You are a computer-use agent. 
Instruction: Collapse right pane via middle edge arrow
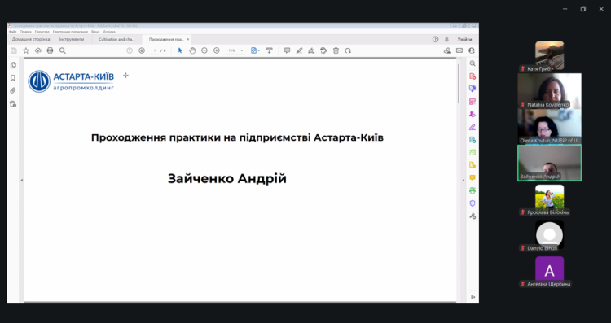pyautogui.click(x=464, y=180)
